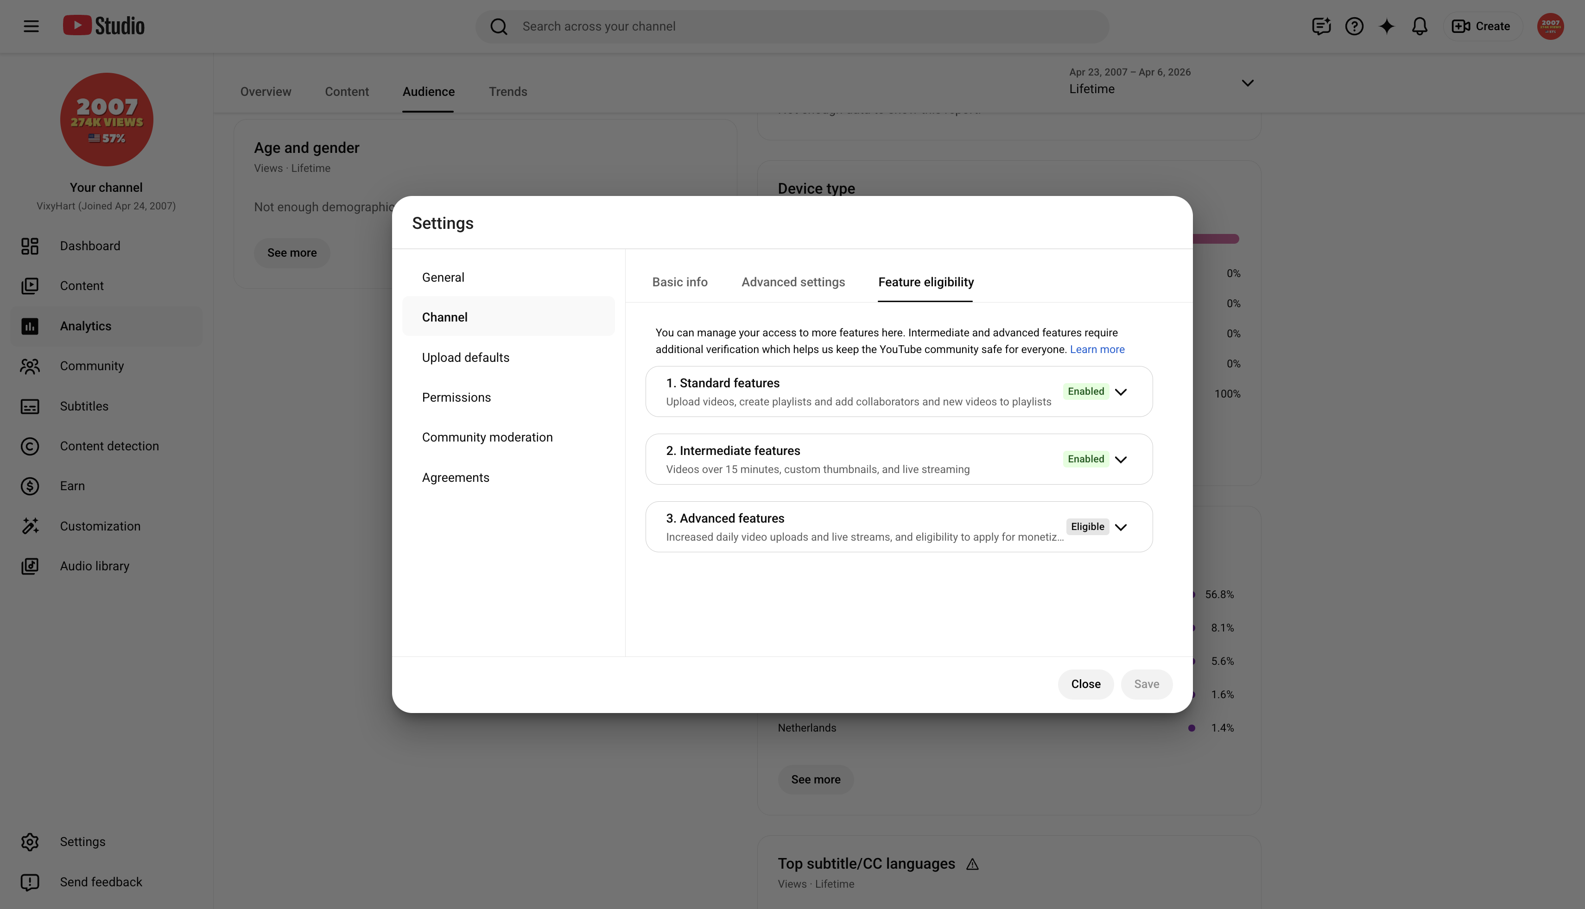Click the Subtitles sidebar icon
This screenshot has width=1585, height=909.
[30, 406]
